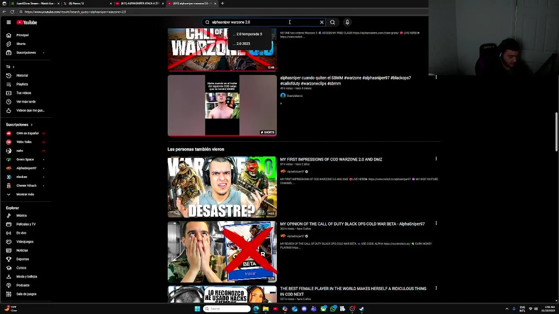559x314 pixels.
Task: Open the nahv channel subscription
Action: [x=26, y=150]
